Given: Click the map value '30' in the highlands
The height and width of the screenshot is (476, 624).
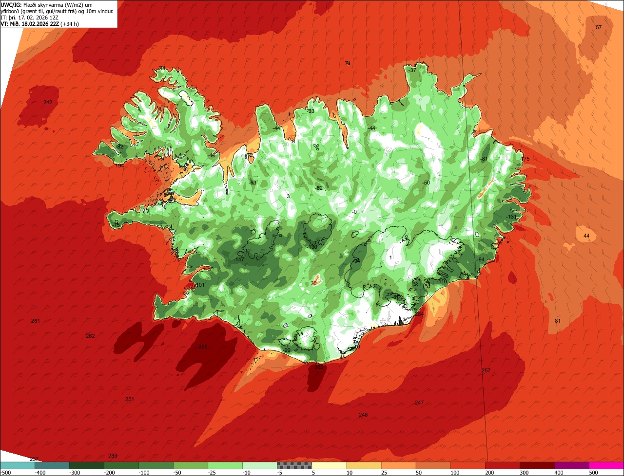Looking at the screenshot, I should 313,283.
